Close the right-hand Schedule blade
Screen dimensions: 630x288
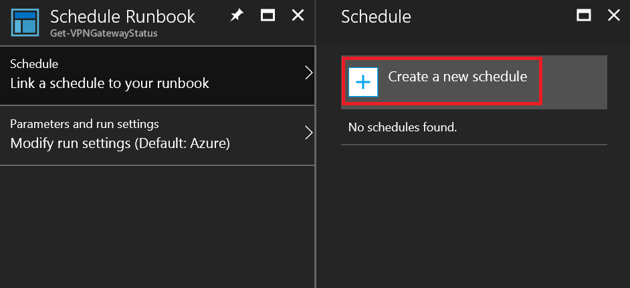point(613,15)
